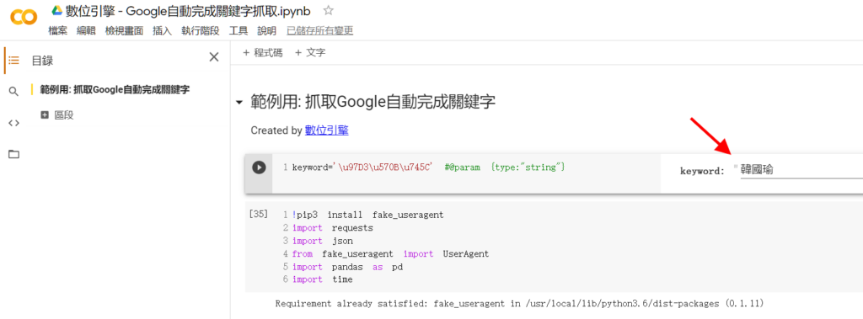
Task: Select the 範例用 entry in the table of contents
Action: (115, 90)
